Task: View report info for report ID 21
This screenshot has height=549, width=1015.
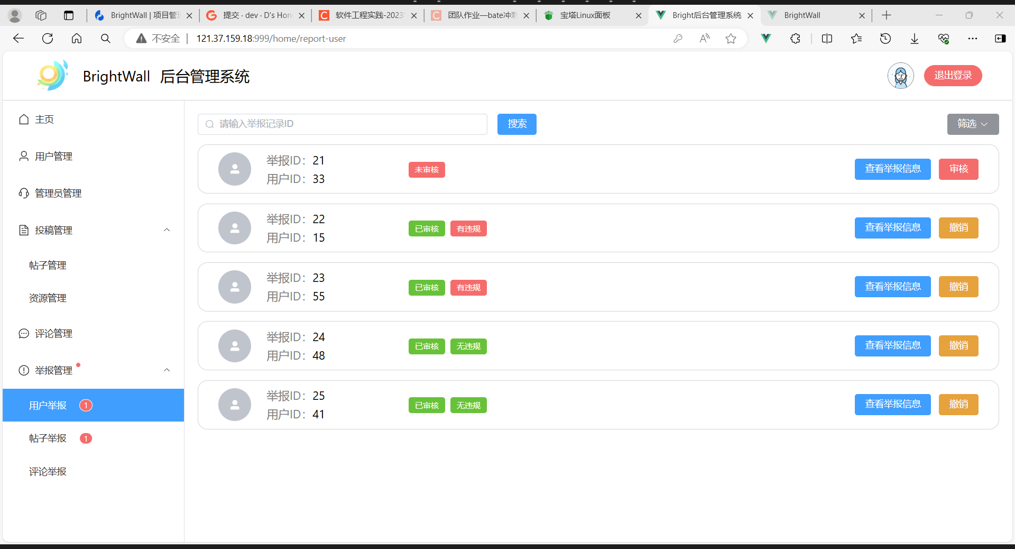Action: pos(892,169)
